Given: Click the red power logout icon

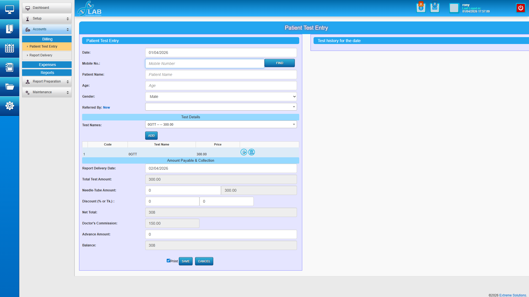Looking at the screenshot, I should [x=520, y=8].
